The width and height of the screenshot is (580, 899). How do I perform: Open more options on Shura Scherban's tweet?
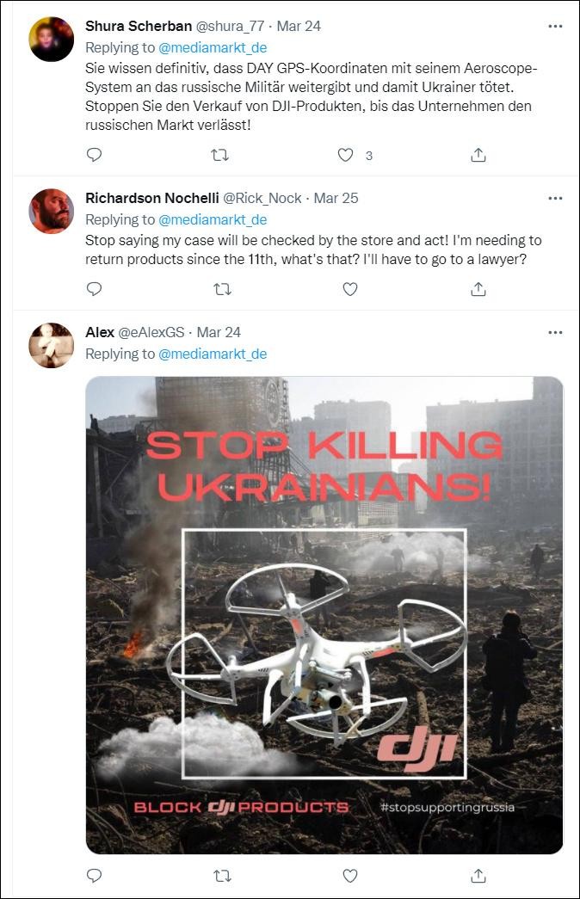pyautogui.click(x=555, y=27)
